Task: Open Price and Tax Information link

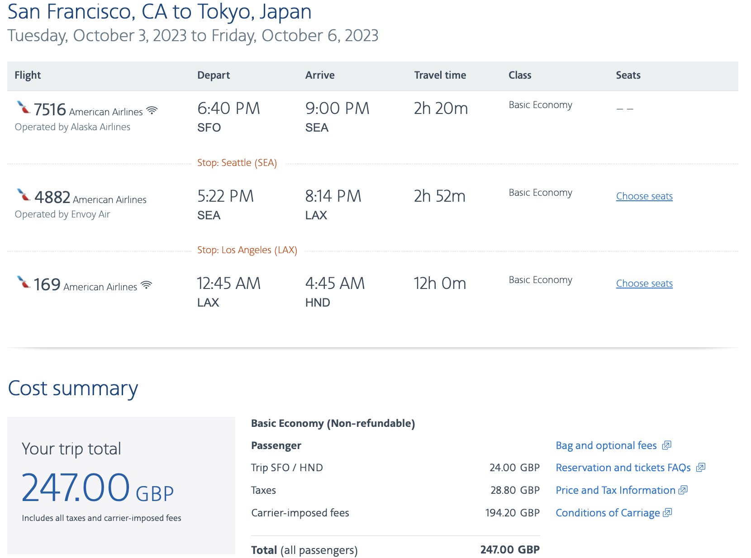Action: tap(615, 490)
